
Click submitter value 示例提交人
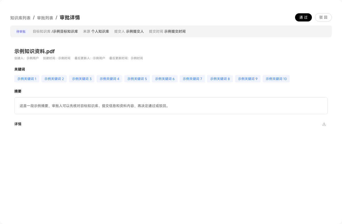135,31
